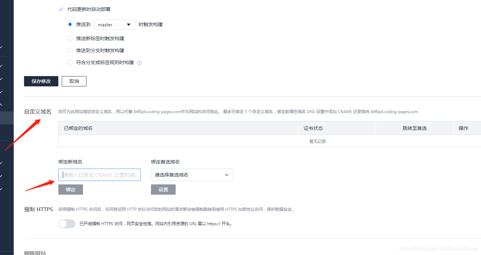Select 符合分支或标签规则时构建 radio option
Viewport: 481px width, 255px height.
tap(70, 62)
